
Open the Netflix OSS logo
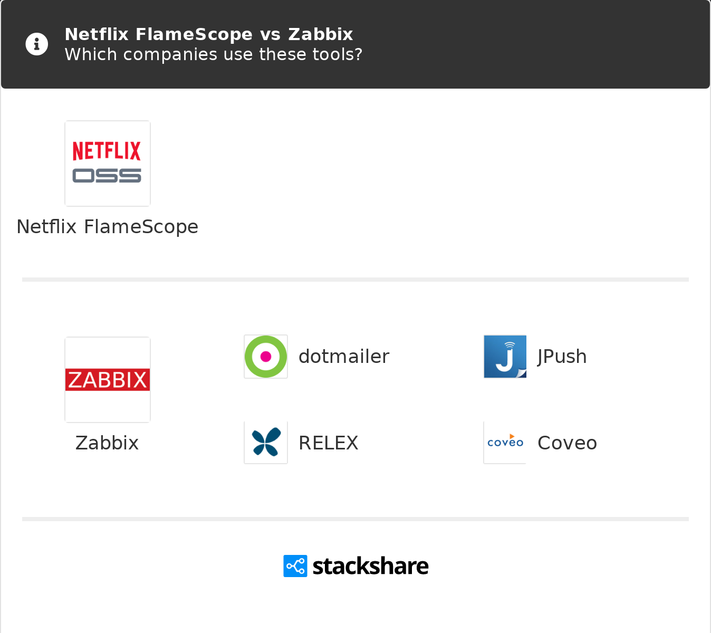108,164
